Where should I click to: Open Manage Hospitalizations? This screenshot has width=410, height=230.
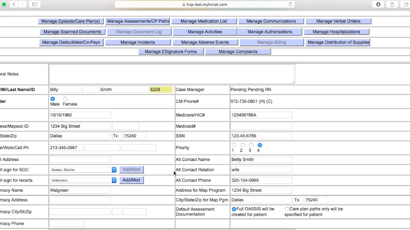pyautogui.click(x=336, y=32)
